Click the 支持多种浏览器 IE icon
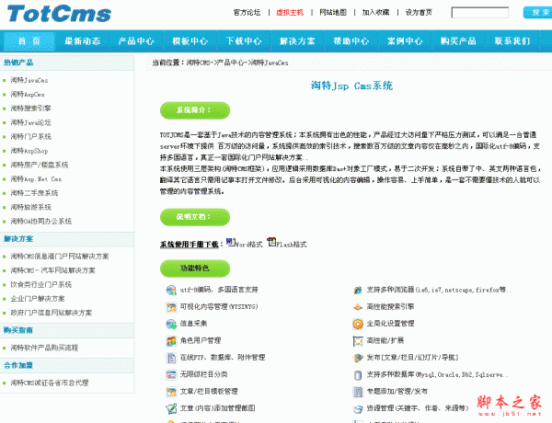Viewport: 552px width, 423px height. coord(358,290)
